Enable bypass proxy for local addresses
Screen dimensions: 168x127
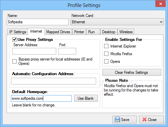[14, 61]
